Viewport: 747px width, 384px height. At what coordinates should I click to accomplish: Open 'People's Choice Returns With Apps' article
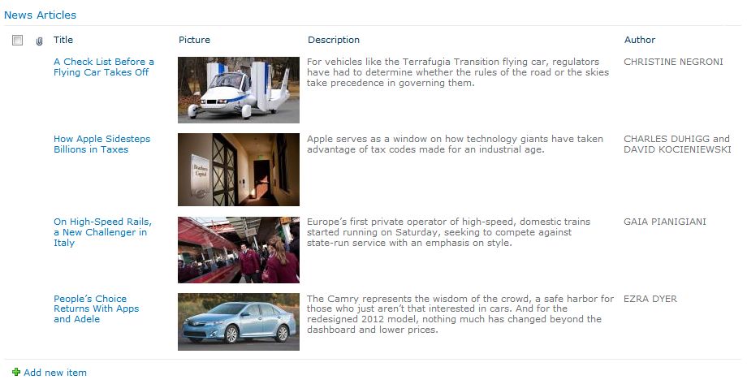97,308
